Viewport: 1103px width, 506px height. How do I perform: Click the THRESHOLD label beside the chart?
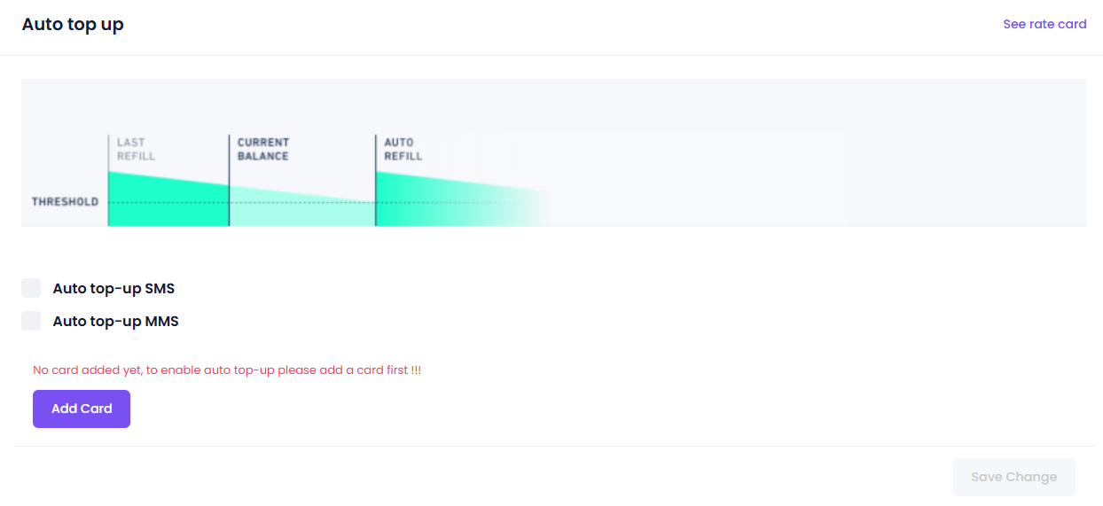(65, 202)
